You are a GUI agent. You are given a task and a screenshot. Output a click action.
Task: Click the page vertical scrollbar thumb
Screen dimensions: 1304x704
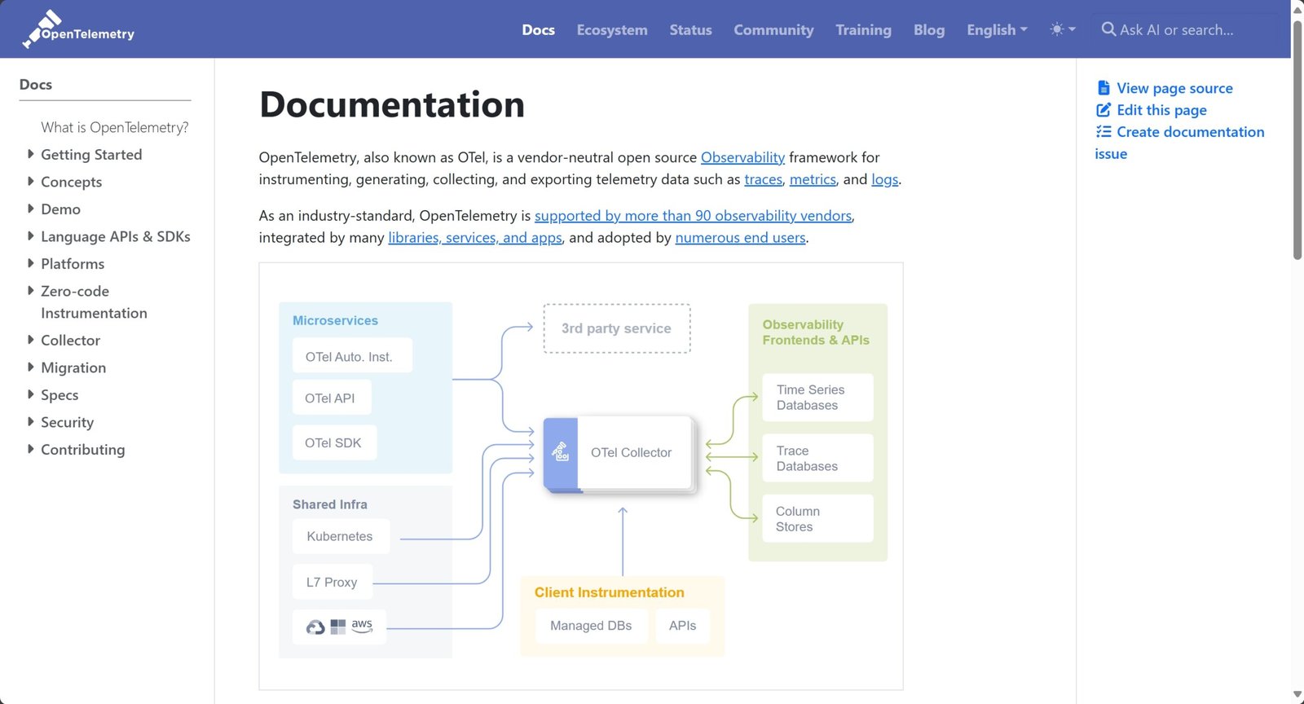tap(1297, 139)
